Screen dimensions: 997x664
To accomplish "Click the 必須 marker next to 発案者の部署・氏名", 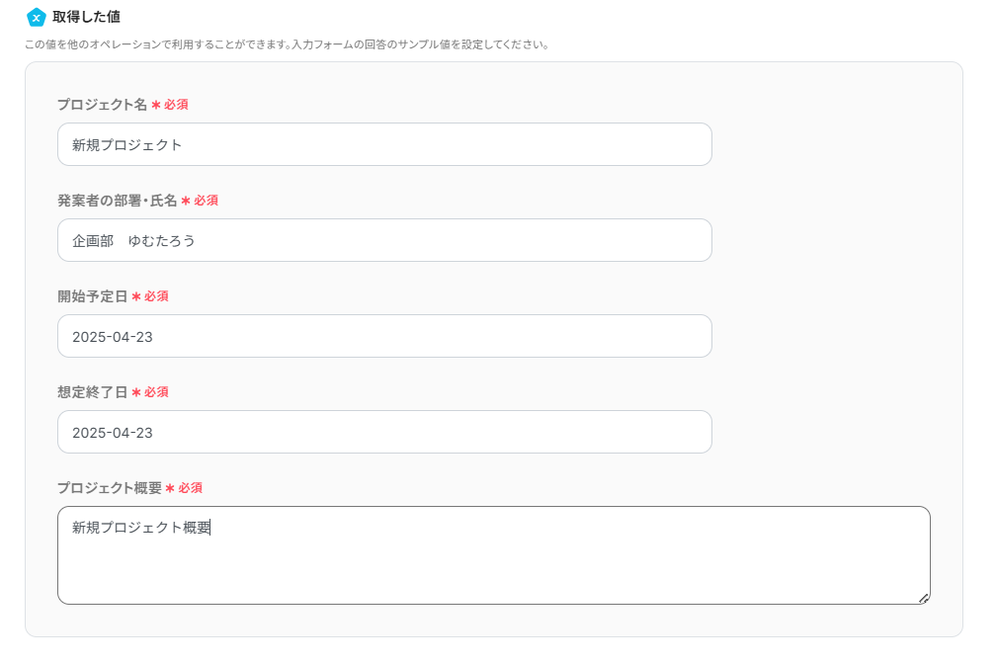I will (x=200, y=201).
